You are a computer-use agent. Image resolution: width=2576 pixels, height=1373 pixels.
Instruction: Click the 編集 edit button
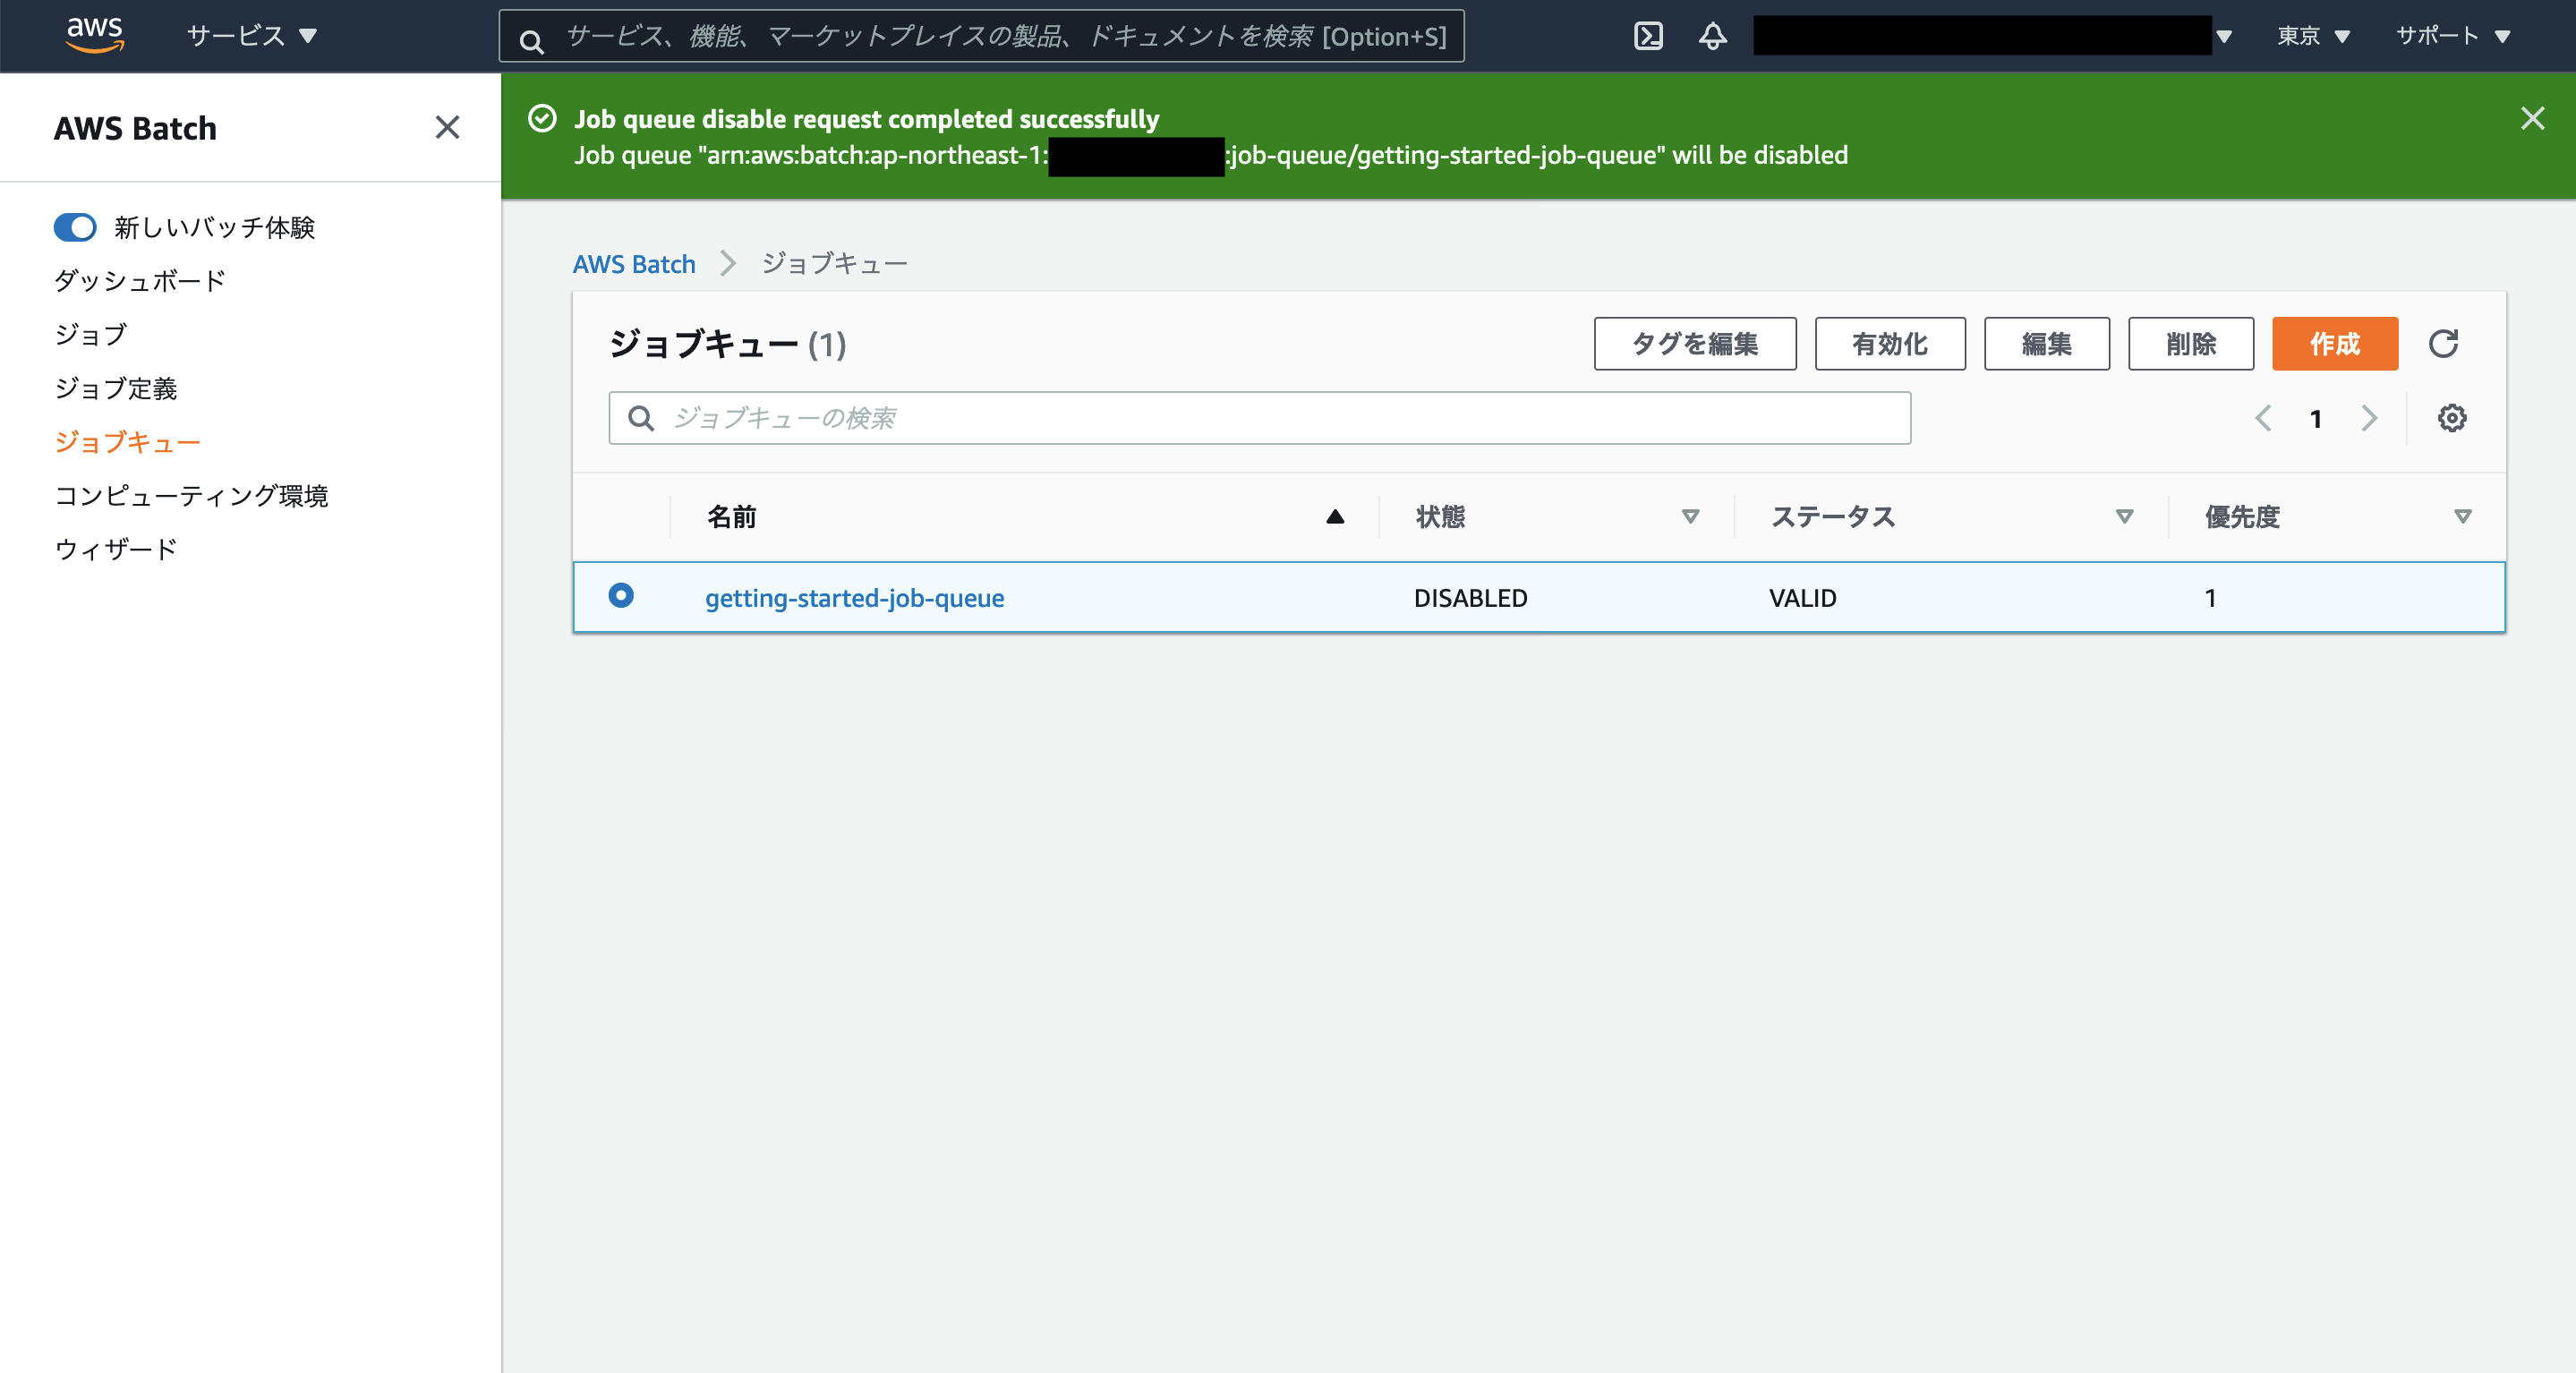(2047, 344)
